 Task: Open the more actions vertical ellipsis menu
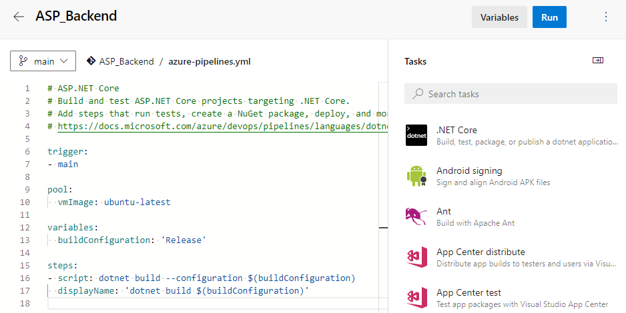pyautogui.click(x=605, y=17)
